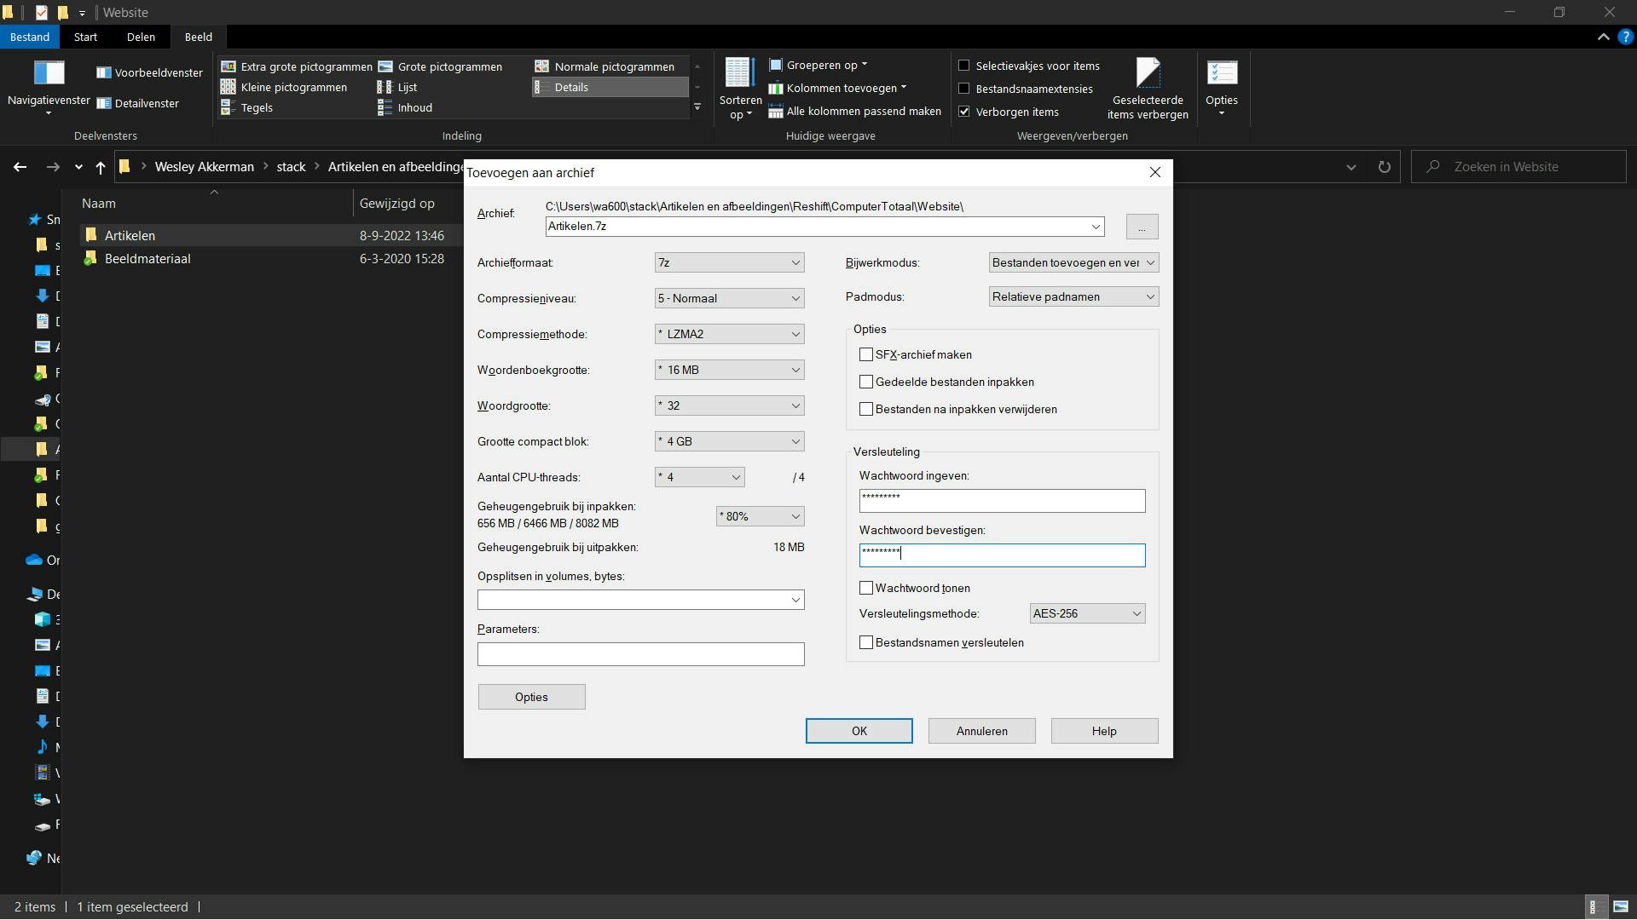
Task: Toggle the Wachtwoord tonen checkbox
Action: point(866,588)
